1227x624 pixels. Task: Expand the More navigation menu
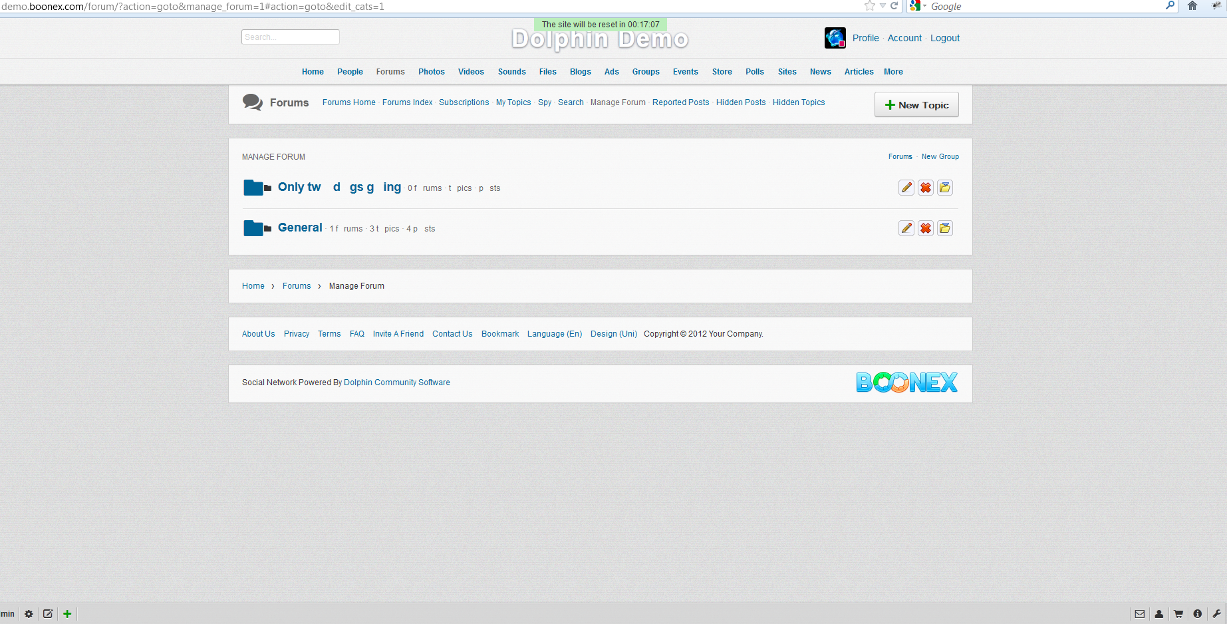(x=893, y=72)
